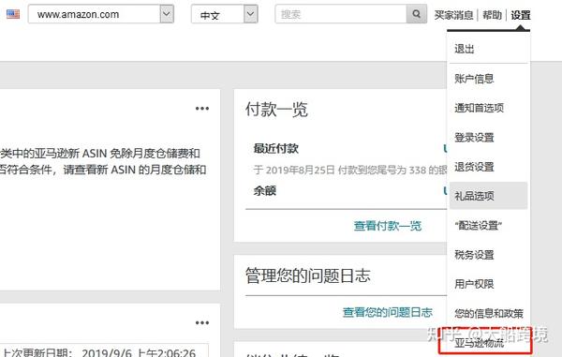Follow the 查看您的问题日志 link

388,312
